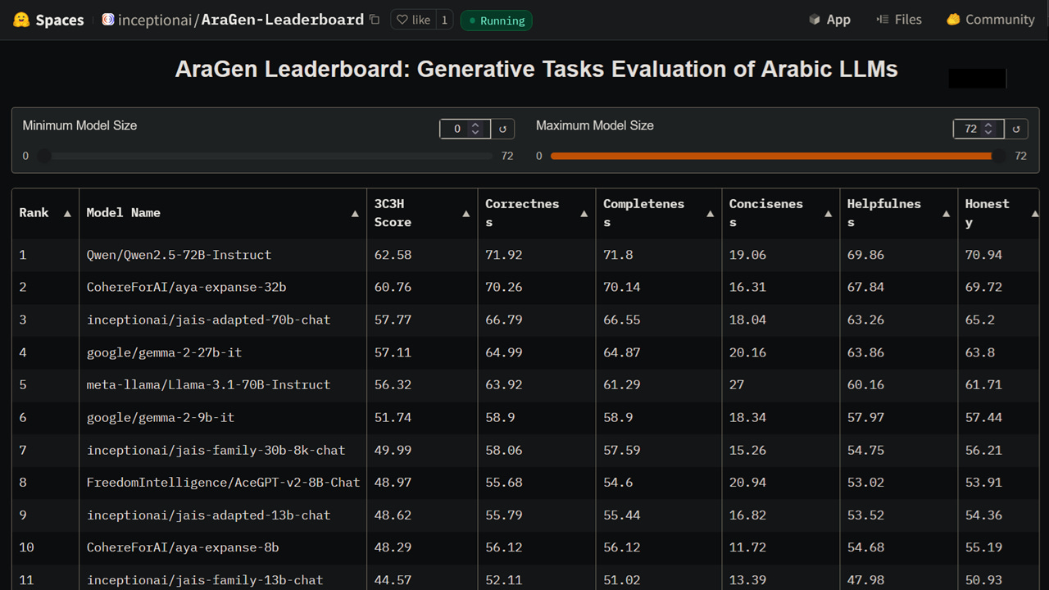Click the Minimum Model Size label
1049x590 pixels.
coord(79,125)
